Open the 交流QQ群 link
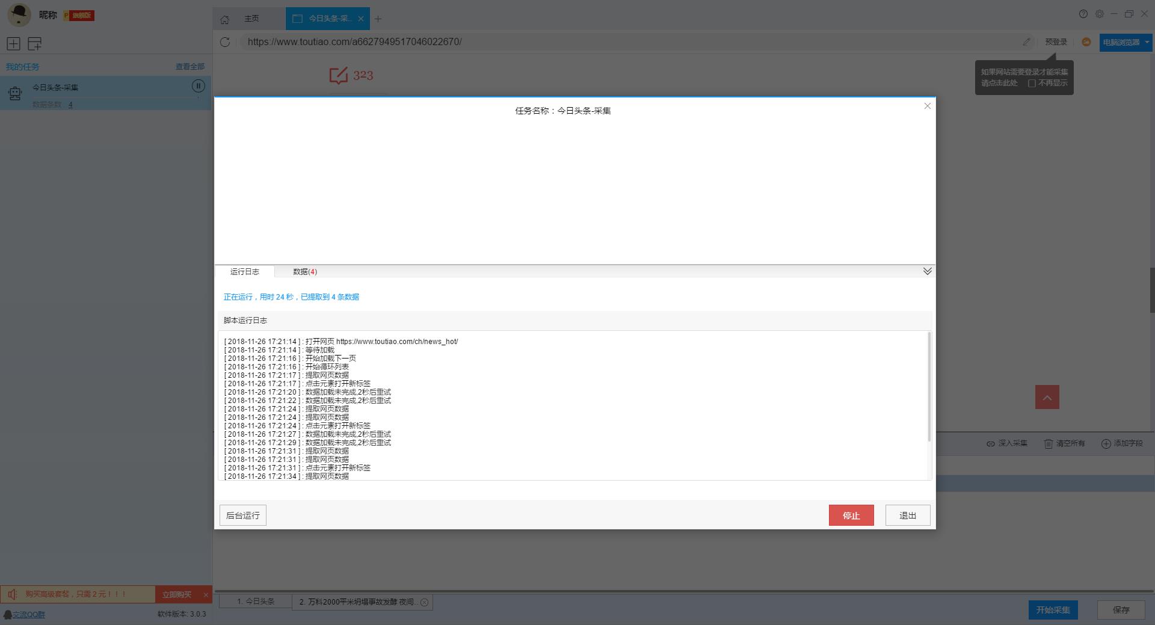 [29, 614]
